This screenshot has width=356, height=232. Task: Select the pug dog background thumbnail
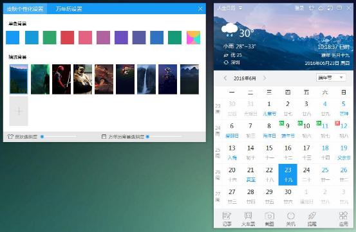pos(82,79)
